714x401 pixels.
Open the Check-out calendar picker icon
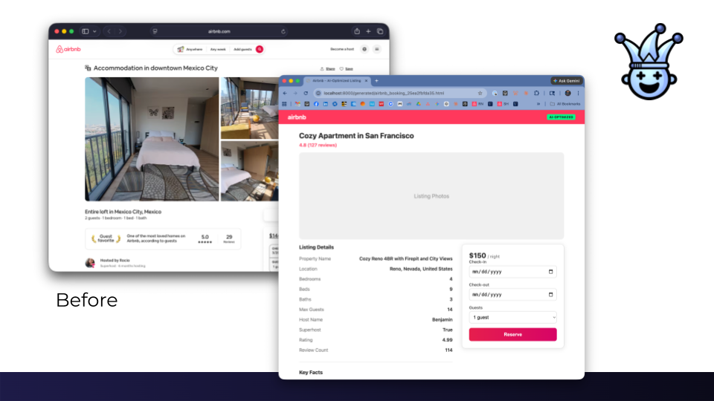[x=550, y=294]
